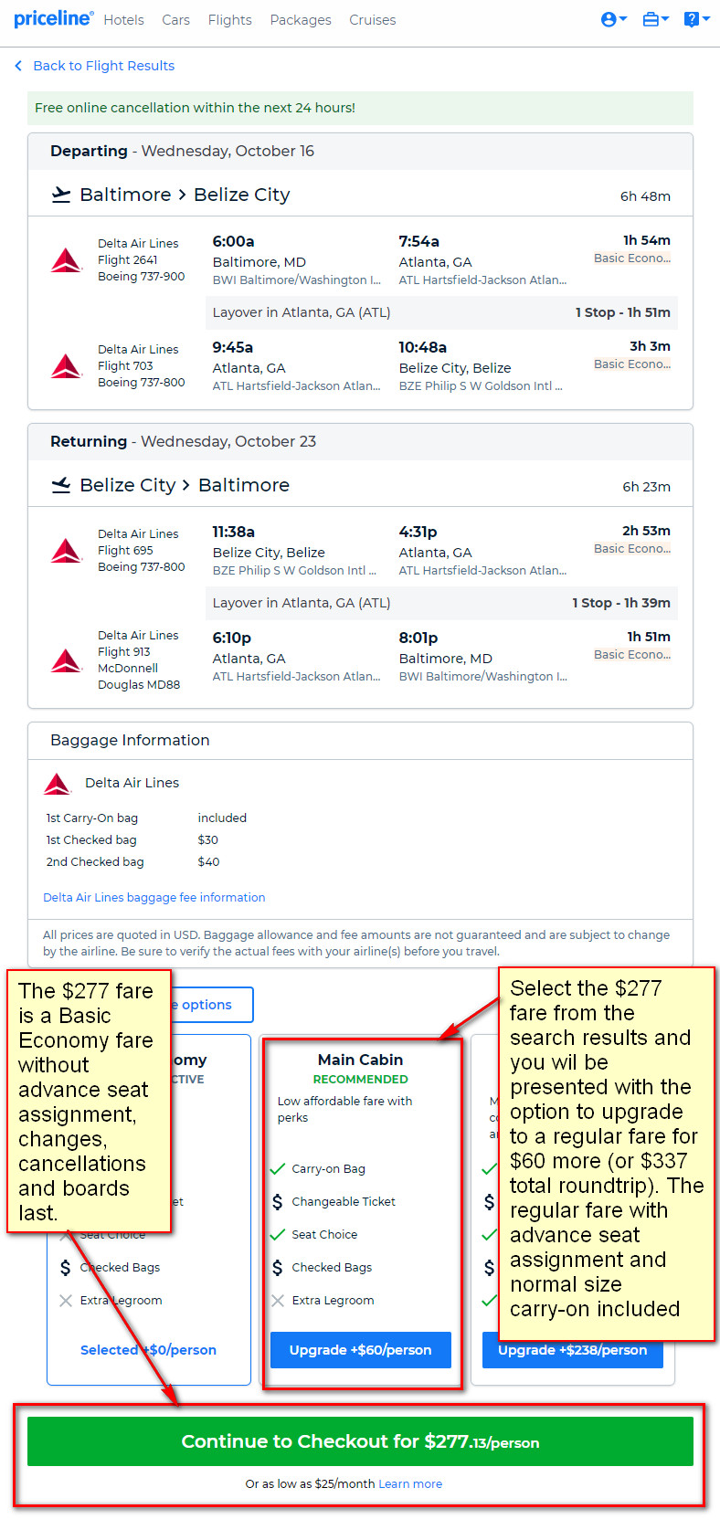This screenshot has width=720, height=1530.
Task: Click Upgrade +$238/person button
Action: pos(573,1350)
